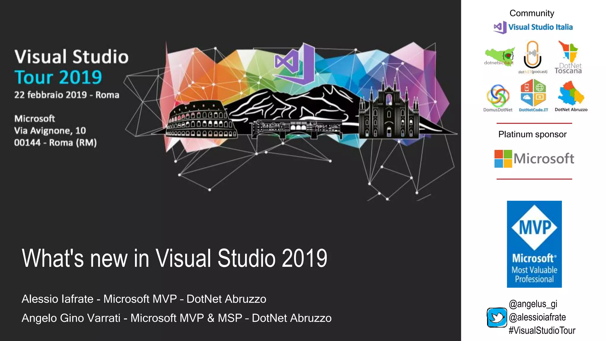606x341 pixels.
Task: Click the '22 febbraio 2019 - Roma' date
Action: coord(67,95)
